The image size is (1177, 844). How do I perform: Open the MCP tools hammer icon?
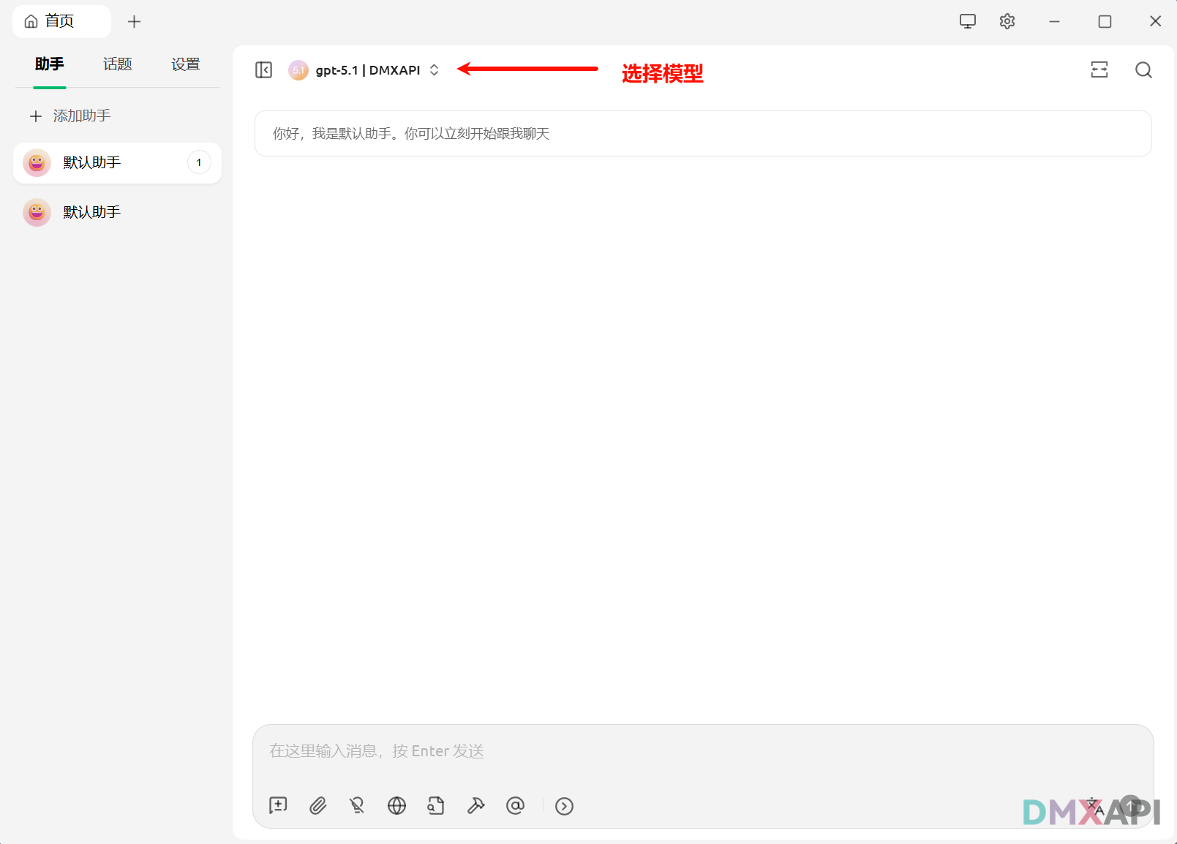(x=475, y=806)
